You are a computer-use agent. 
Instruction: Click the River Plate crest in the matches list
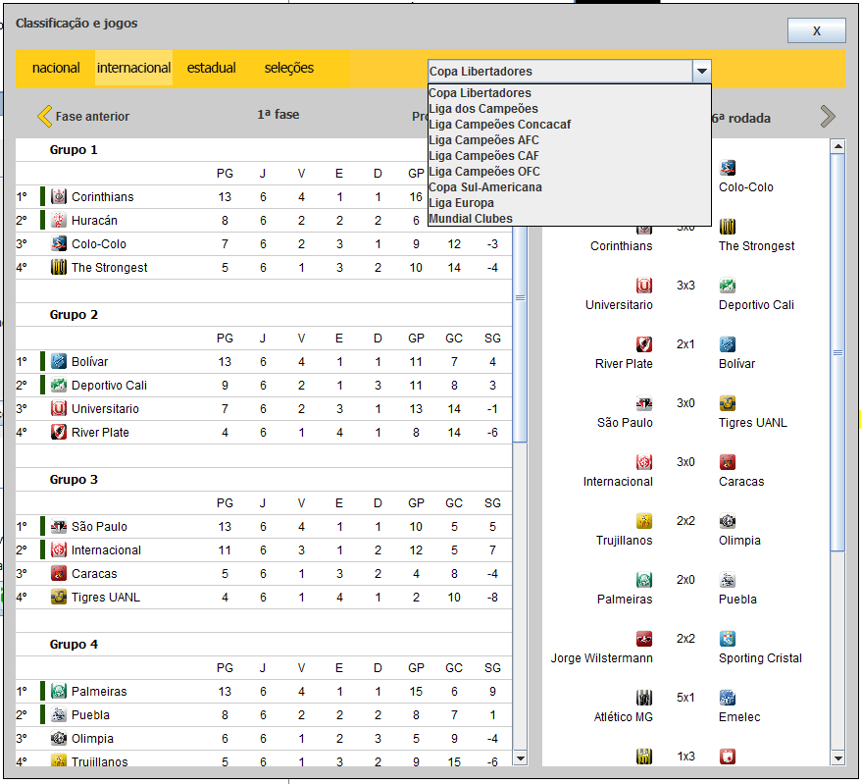(644, 344)
